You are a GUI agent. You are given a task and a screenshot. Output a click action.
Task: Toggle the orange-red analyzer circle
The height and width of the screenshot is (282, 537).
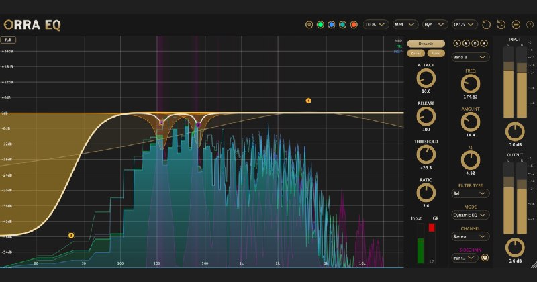354,25
